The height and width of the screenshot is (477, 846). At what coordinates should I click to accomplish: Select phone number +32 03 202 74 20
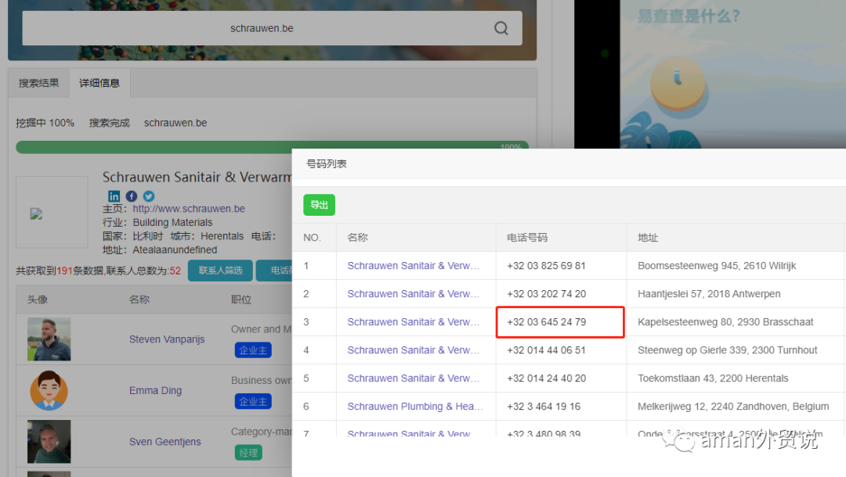point(546,293)
